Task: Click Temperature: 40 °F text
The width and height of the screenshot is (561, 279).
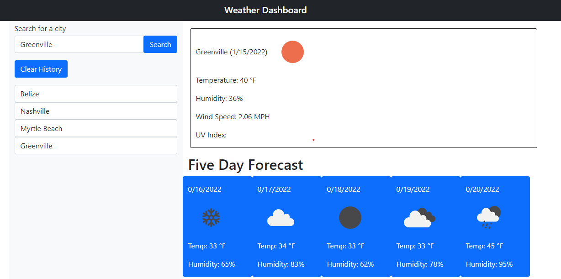Action: pyautogui.click(x=226, y=80)
